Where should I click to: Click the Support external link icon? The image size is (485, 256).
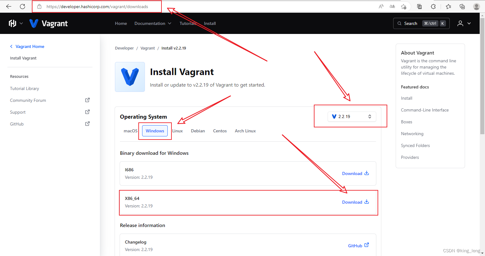click(x=87, y=112)
